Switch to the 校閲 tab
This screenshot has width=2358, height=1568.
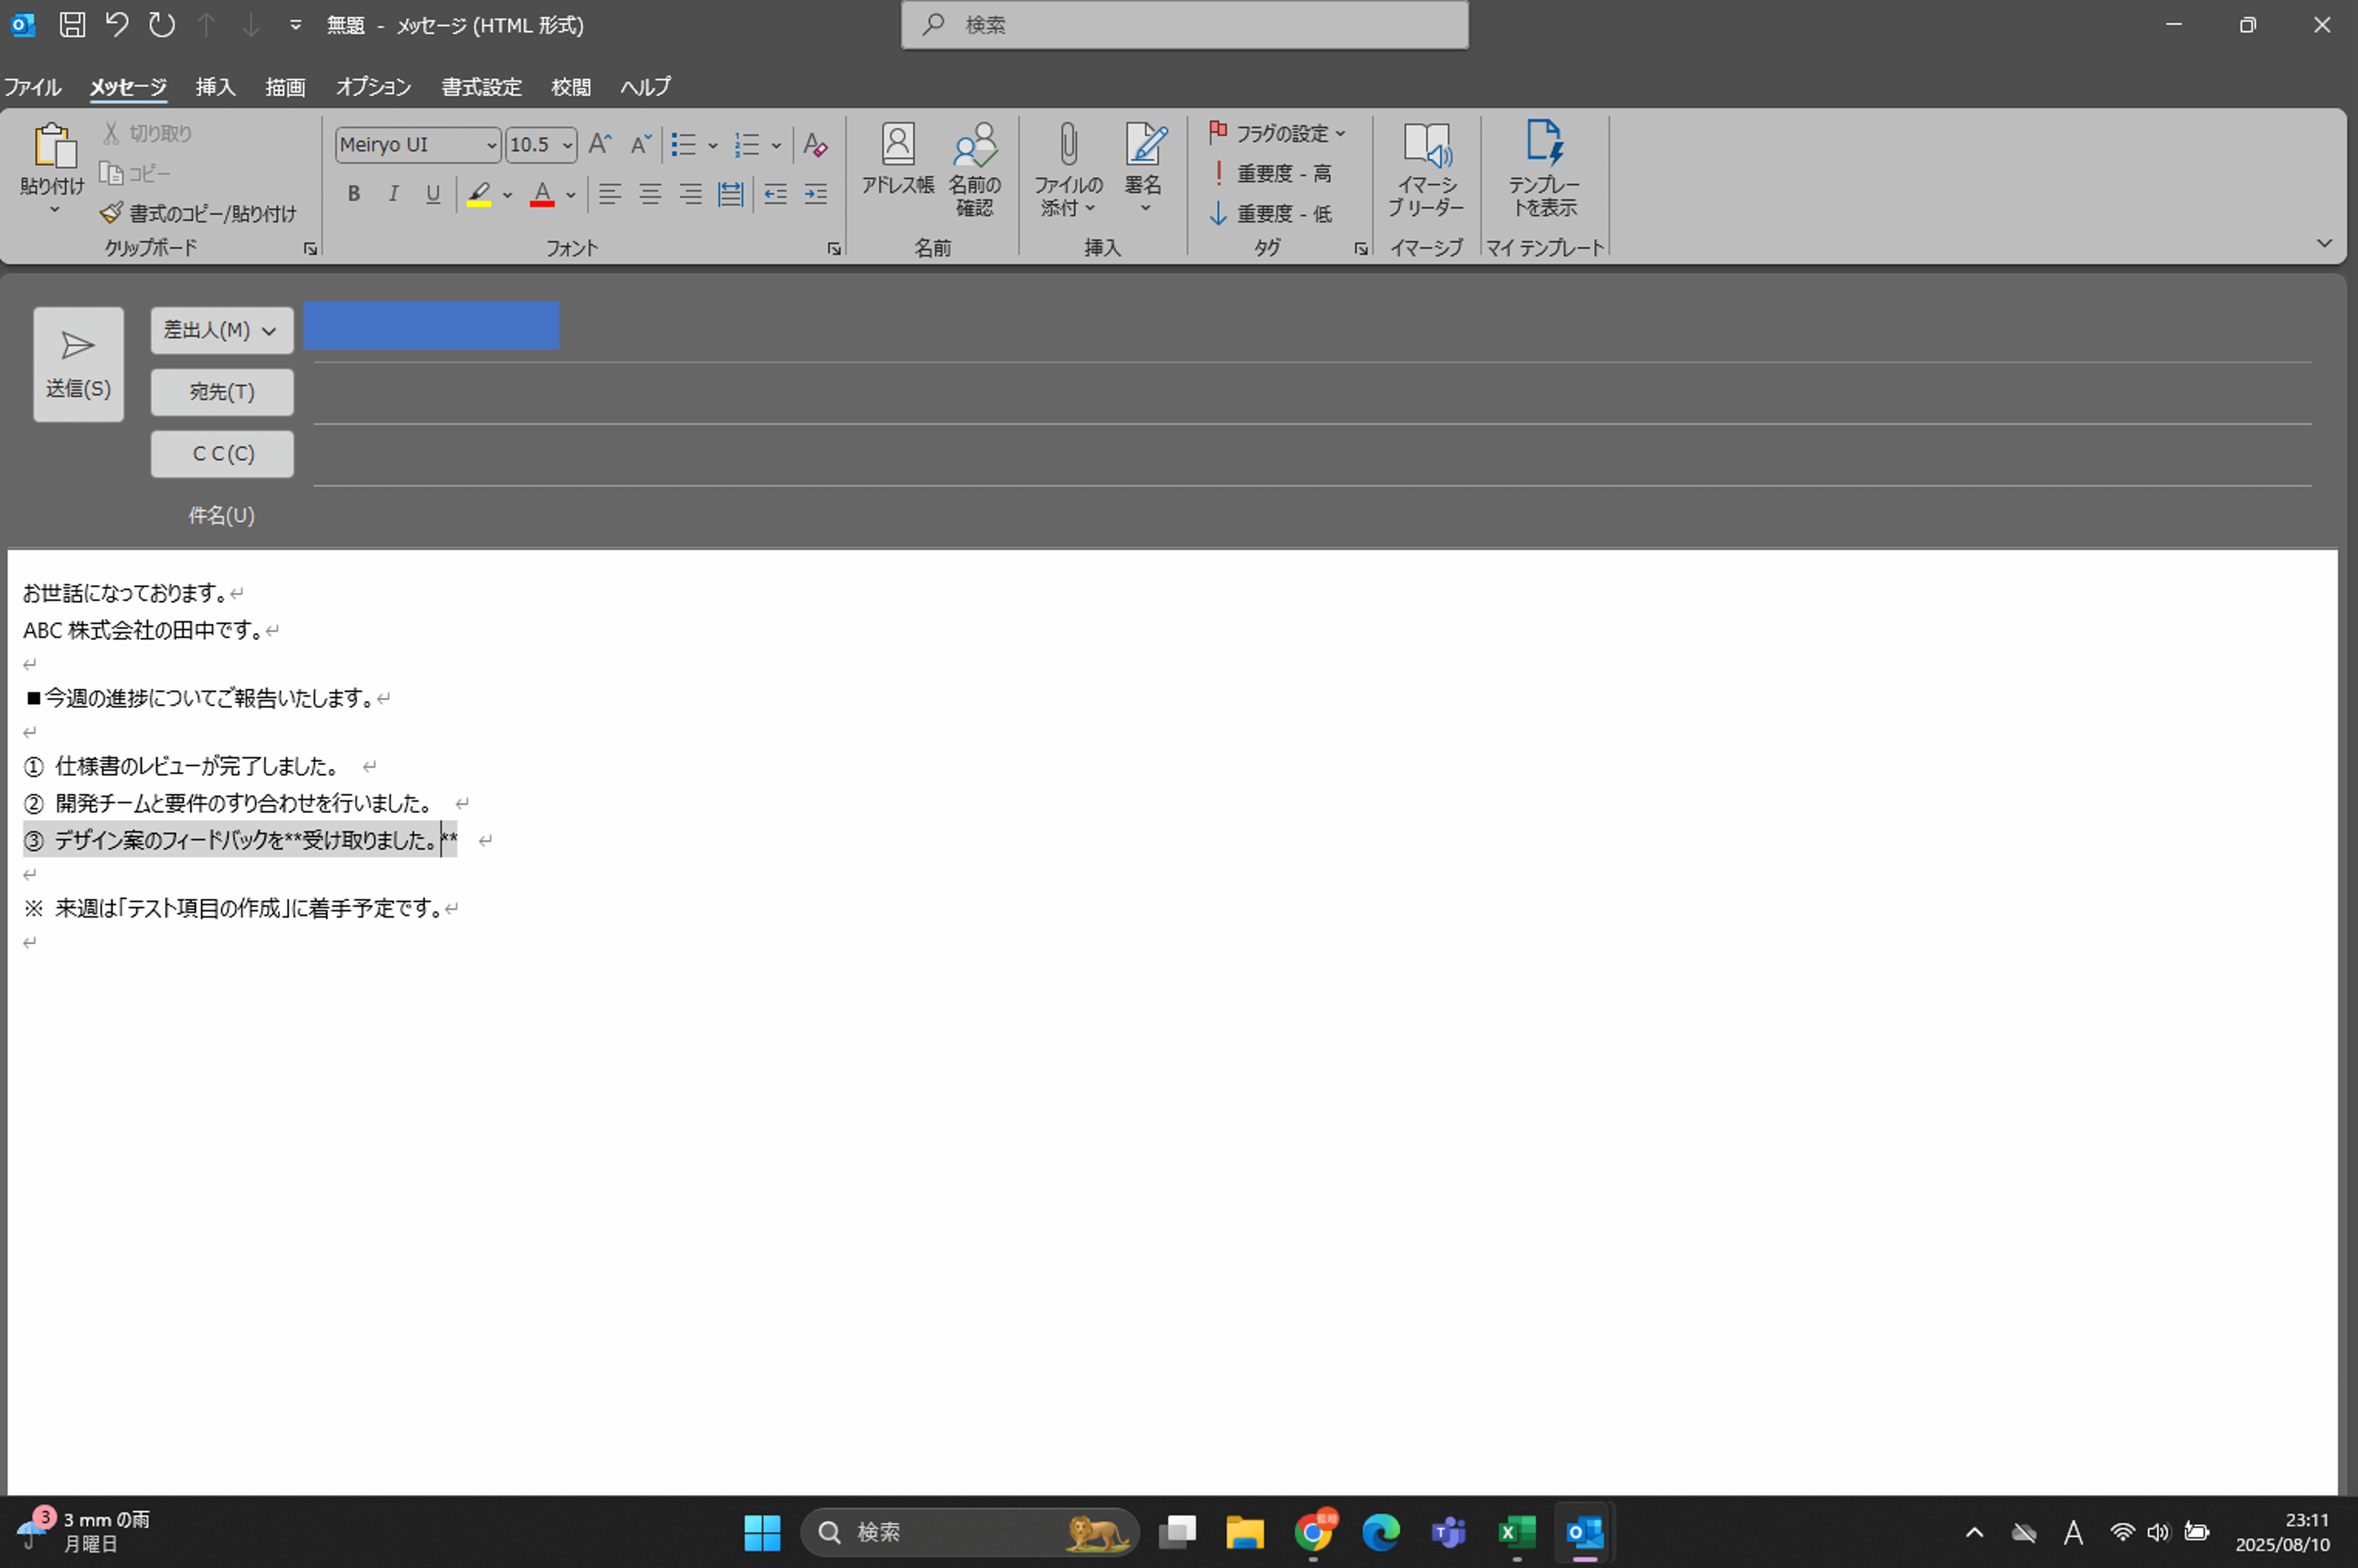pyautogui.click(x=571, y=87)
